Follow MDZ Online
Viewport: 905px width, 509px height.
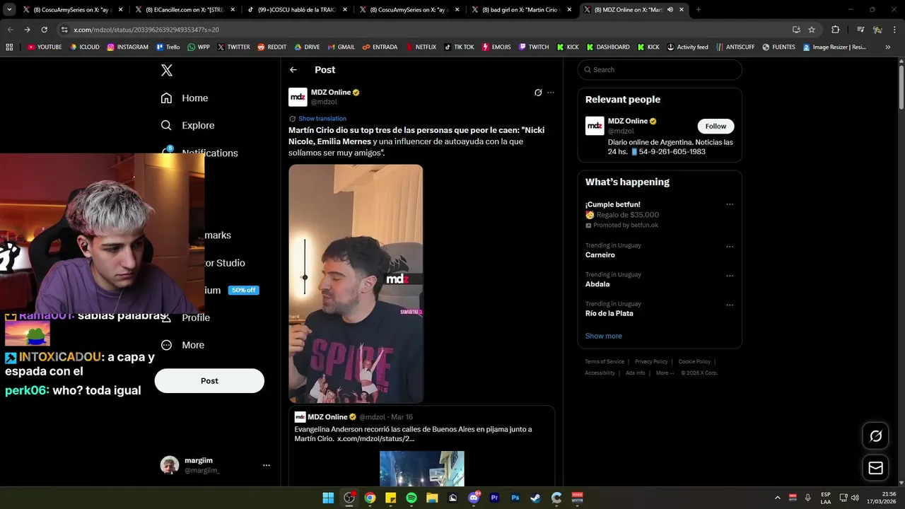(716, 126)
